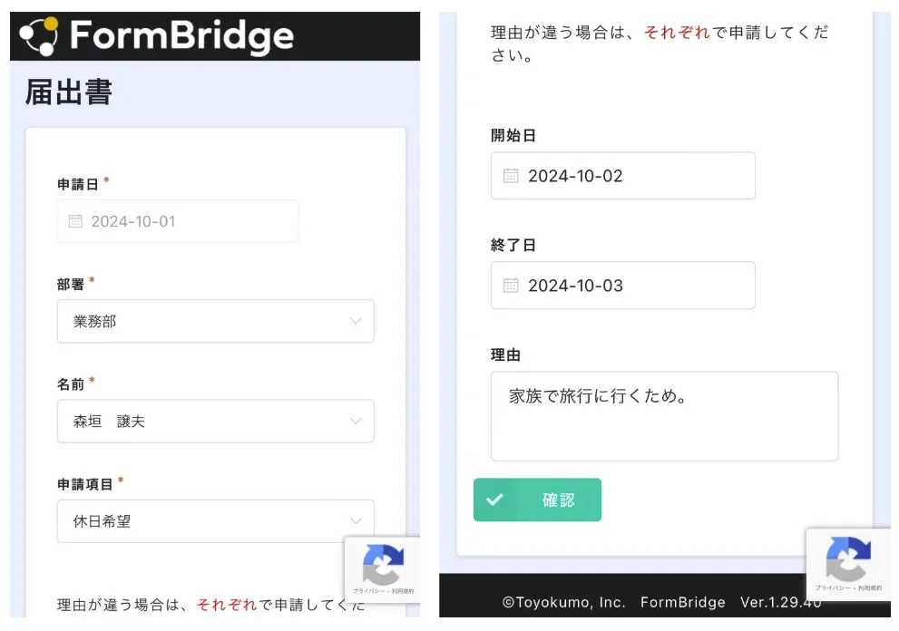The width and height of the screenshot is (899, 631).
Task: Click calendar icon in 申請日 field
Action: tap(75, 221)
